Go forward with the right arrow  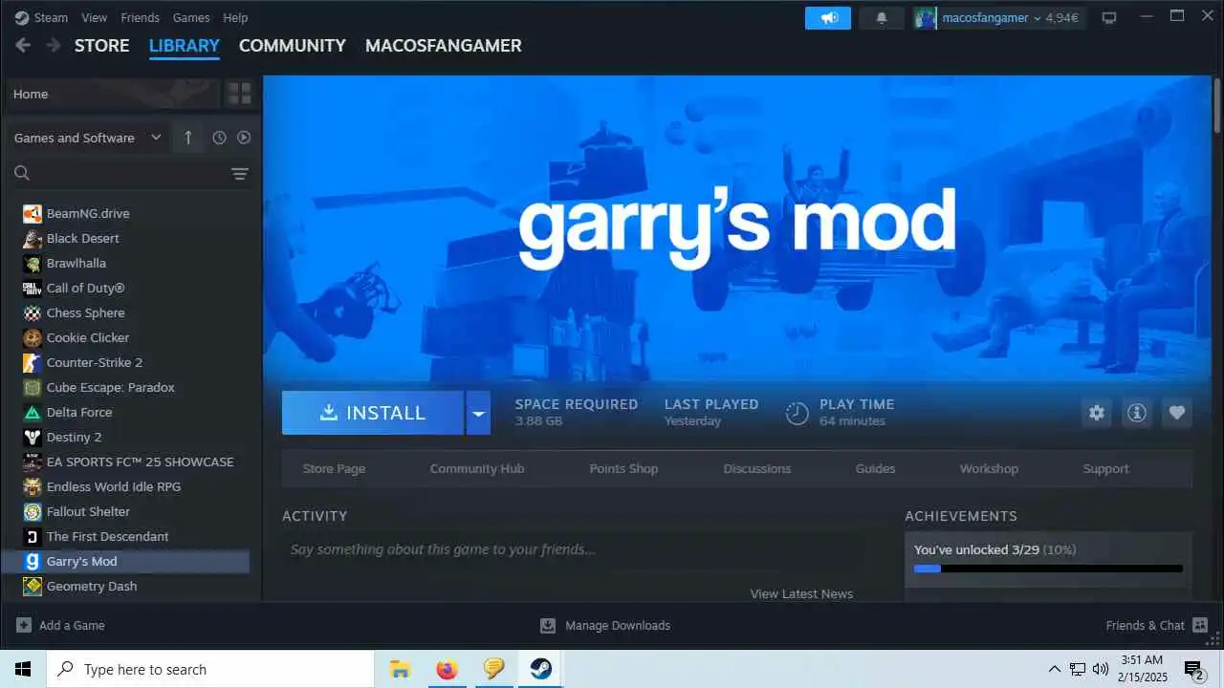point(54,45)
